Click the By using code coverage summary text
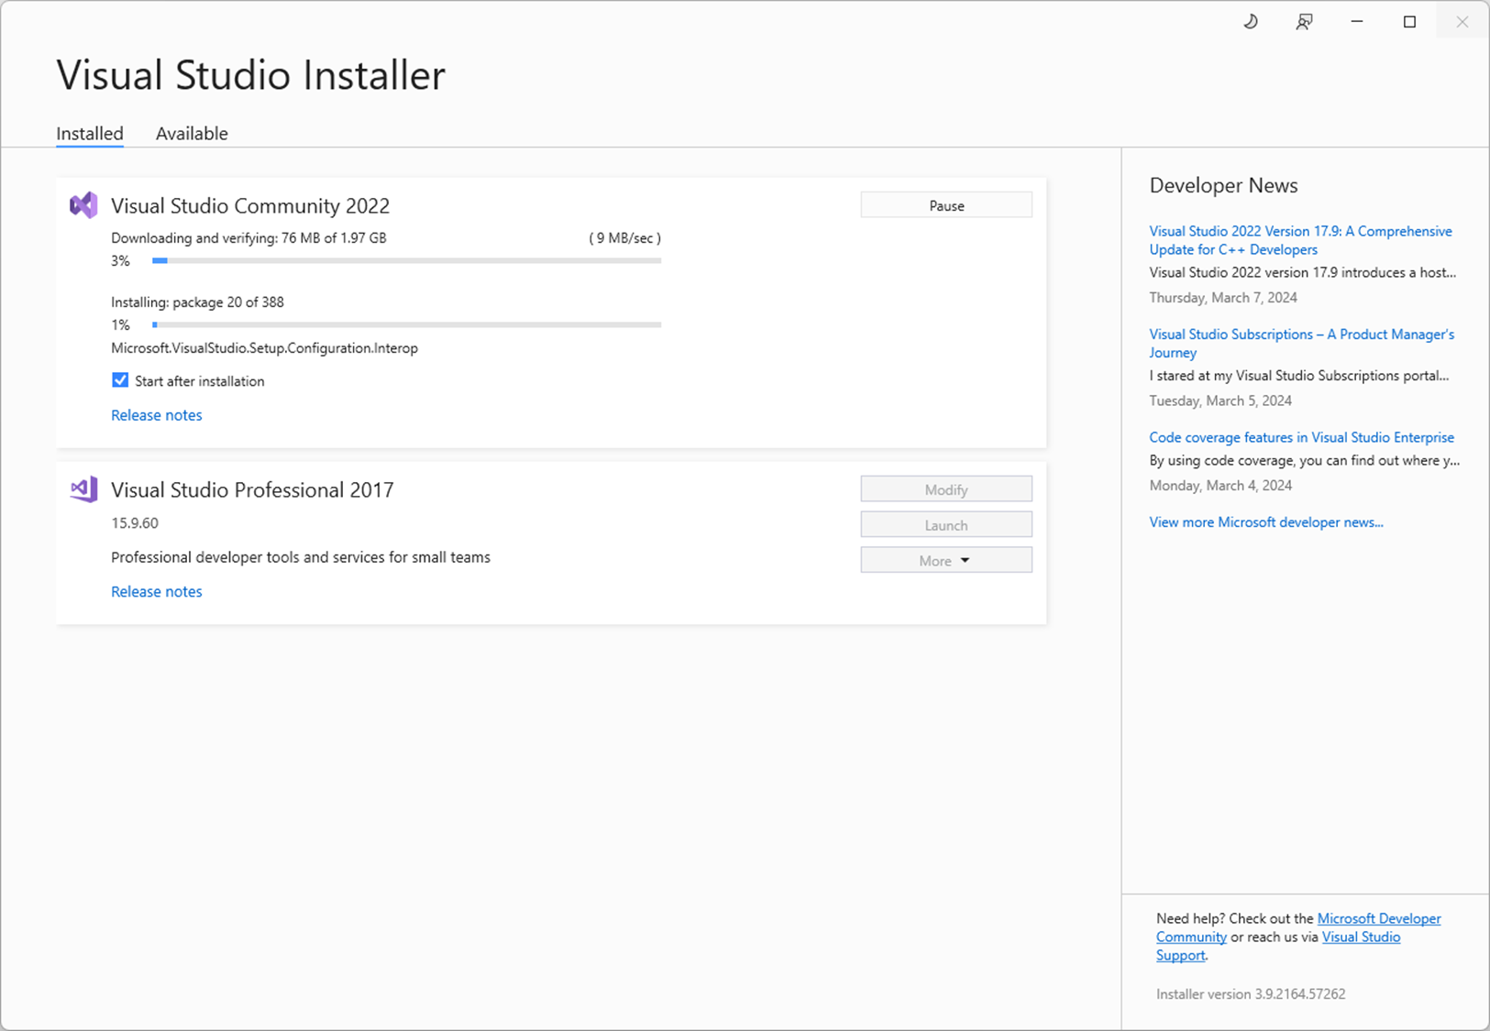The height and width of the screenshot is (1031, 1490). [1304, 460]
